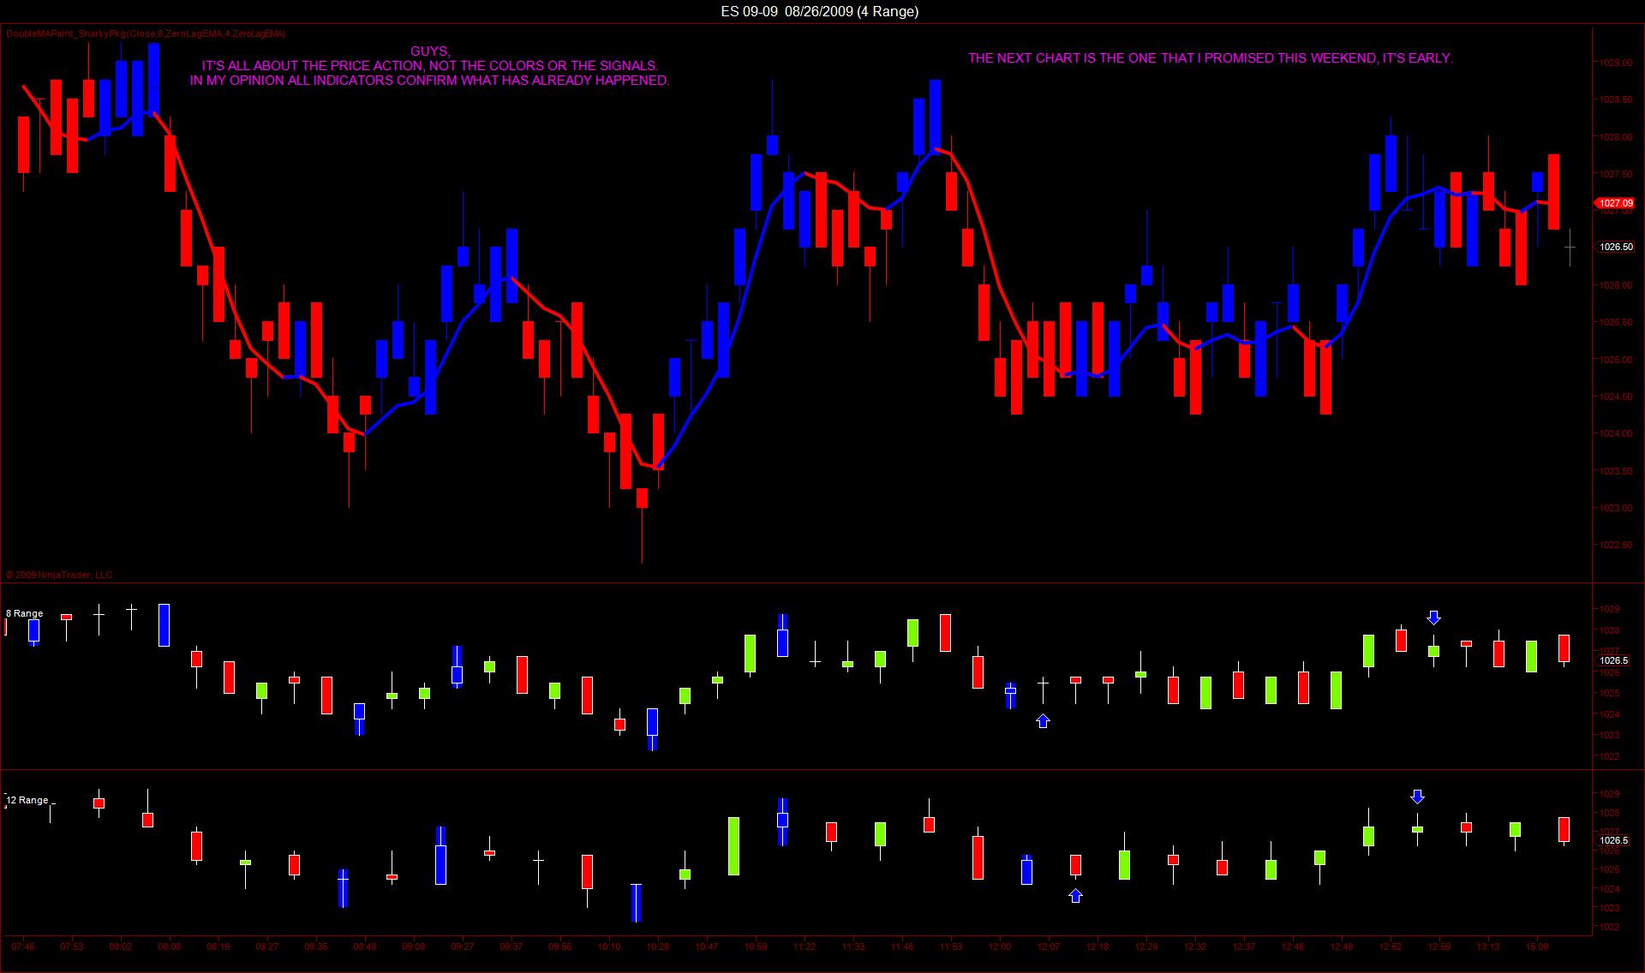Click the 09:56 time axis label
Image resolution: width=1645 pixels, height=973 pixels.
[560, 946]
